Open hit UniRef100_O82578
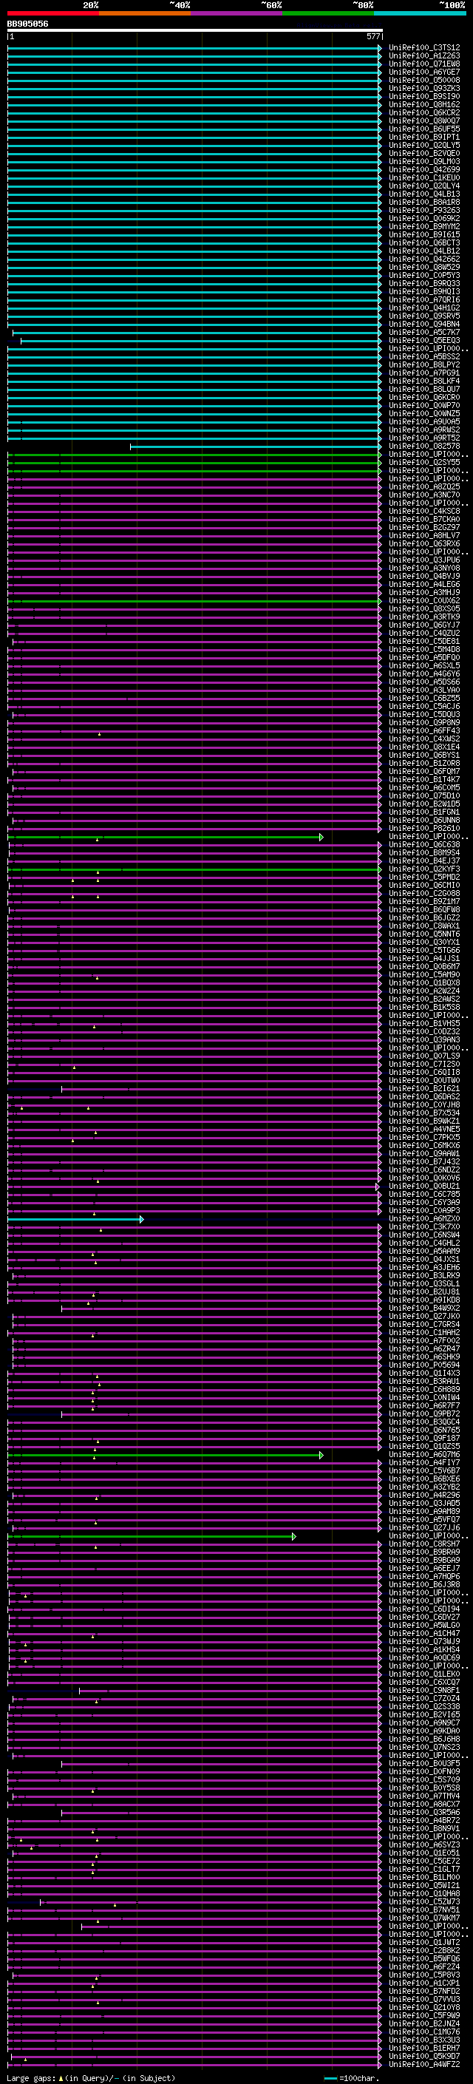 [x=424, y=446]
